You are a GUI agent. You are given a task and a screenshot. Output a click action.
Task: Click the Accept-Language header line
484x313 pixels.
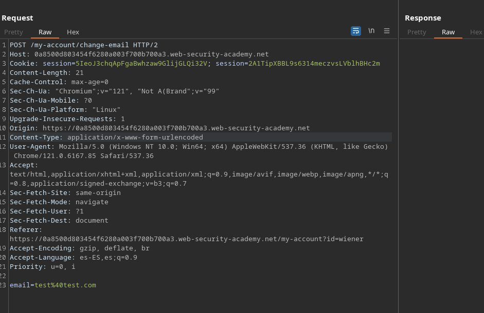pos(73,258)
